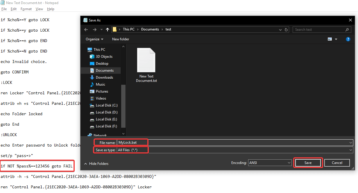
Task: Select Downloads folder in sidebar
Action: (x=104, y=77)
